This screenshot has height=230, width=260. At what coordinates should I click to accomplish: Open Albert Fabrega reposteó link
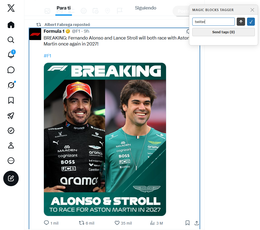point(67,25)
